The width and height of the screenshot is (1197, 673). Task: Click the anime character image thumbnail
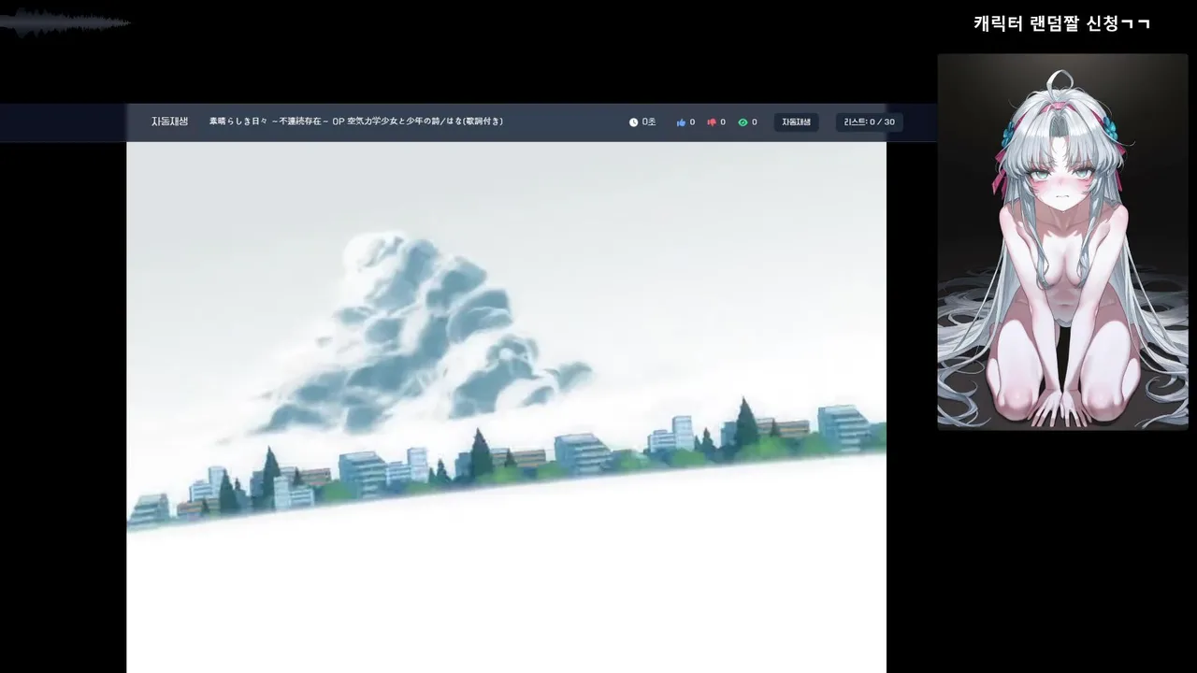pos(1062,241)
